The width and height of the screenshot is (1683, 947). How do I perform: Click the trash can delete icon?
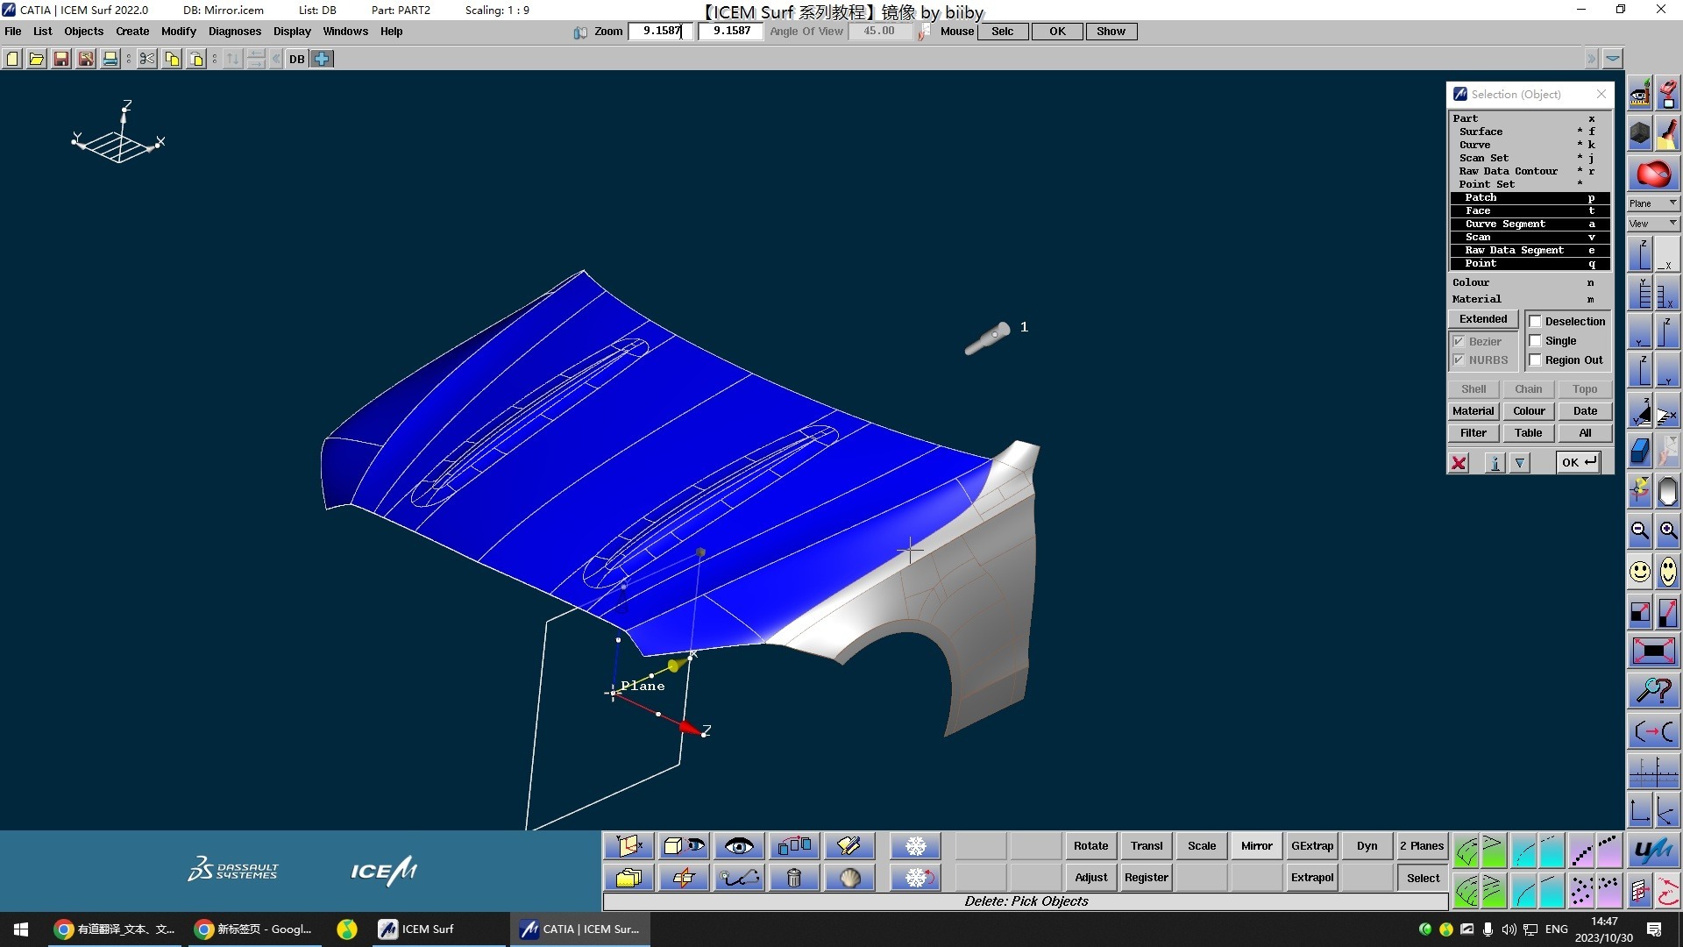(794, 878)
